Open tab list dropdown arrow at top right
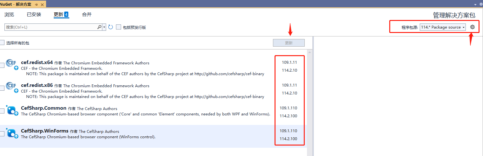This screenshot has width=483, height=156. [x=475, y=4]
